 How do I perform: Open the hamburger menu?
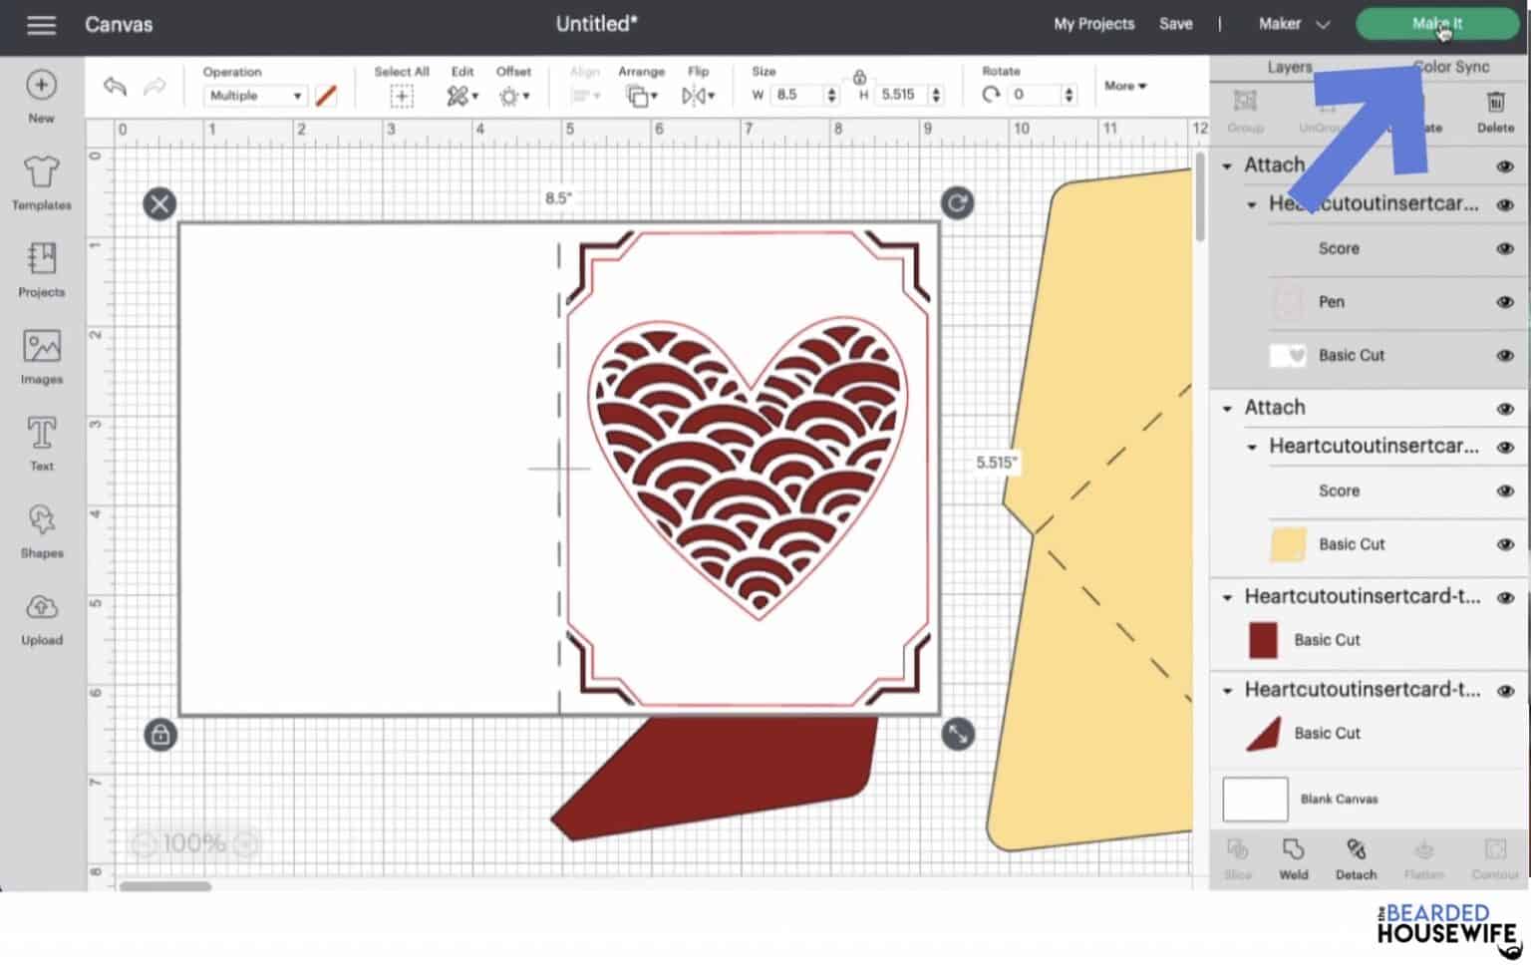coord(41,25)
